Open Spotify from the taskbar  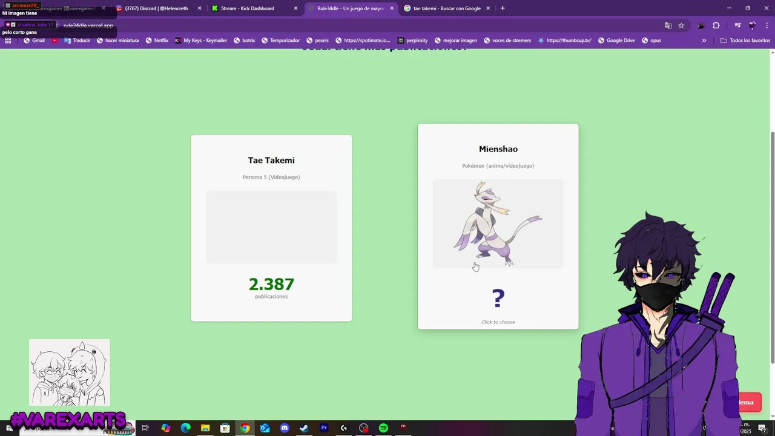[x=383, y=428]
